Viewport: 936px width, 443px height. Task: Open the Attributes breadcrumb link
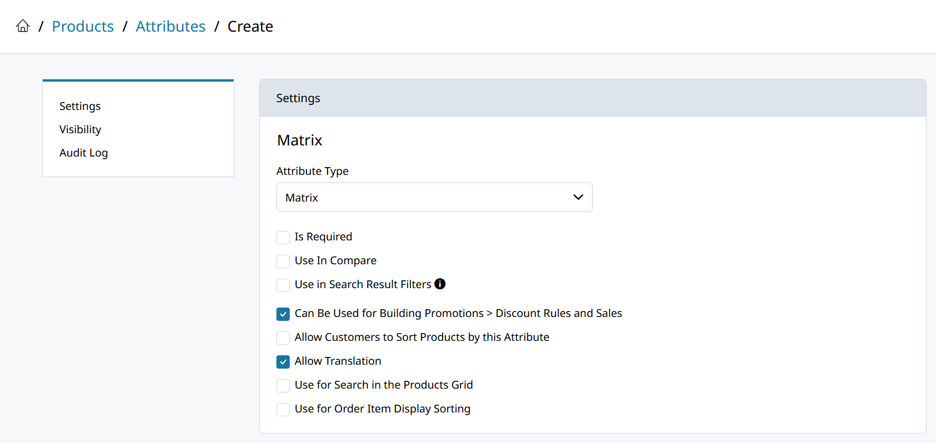[x=171, y=27]
